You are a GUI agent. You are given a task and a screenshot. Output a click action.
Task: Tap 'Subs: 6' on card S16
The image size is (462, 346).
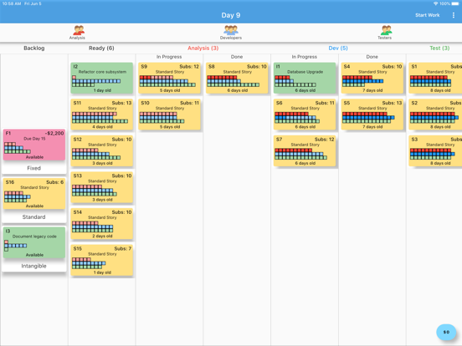[x=54, y=182]
